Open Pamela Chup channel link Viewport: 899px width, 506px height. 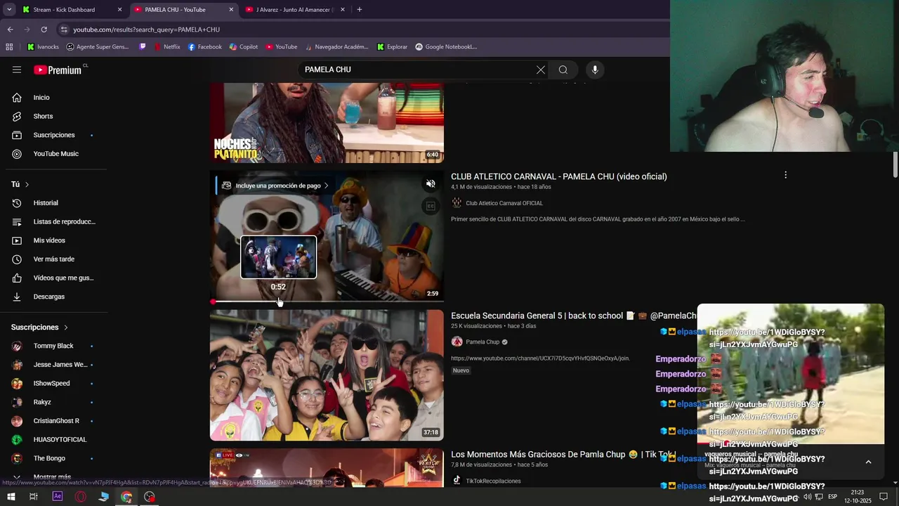[482, 342]
